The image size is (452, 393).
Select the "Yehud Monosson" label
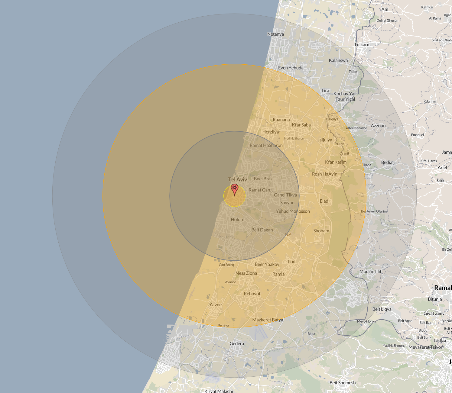tap(293, 211)
